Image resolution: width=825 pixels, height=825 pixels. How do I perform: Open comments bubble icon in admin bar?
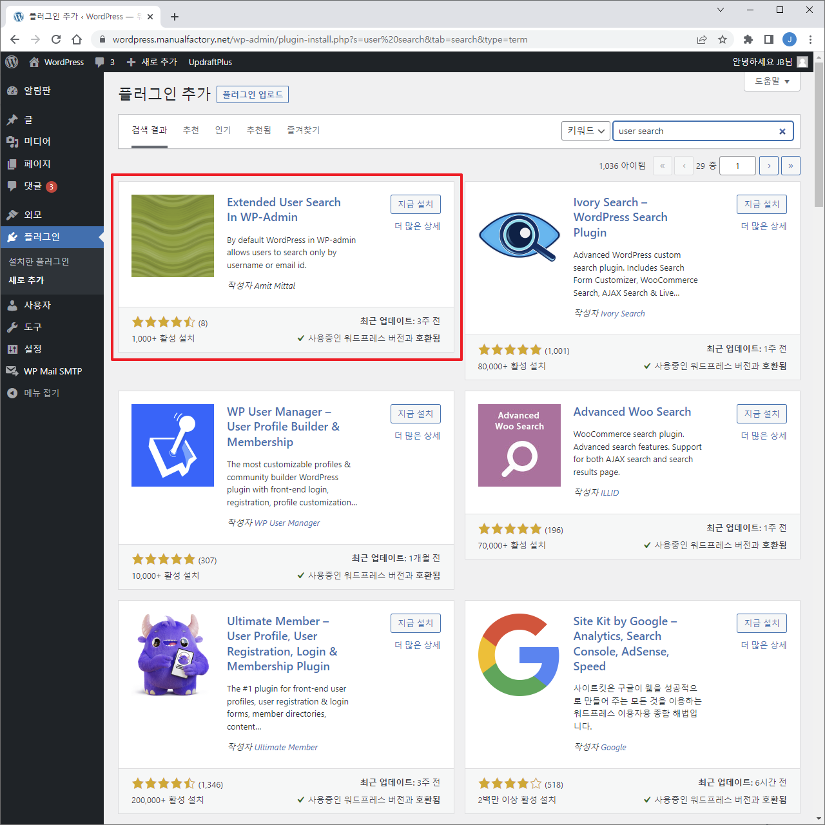click(99, 62)
